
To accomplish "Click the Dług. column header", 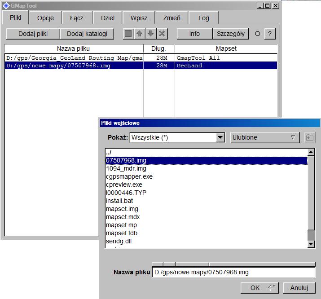I will coord(158,48).
